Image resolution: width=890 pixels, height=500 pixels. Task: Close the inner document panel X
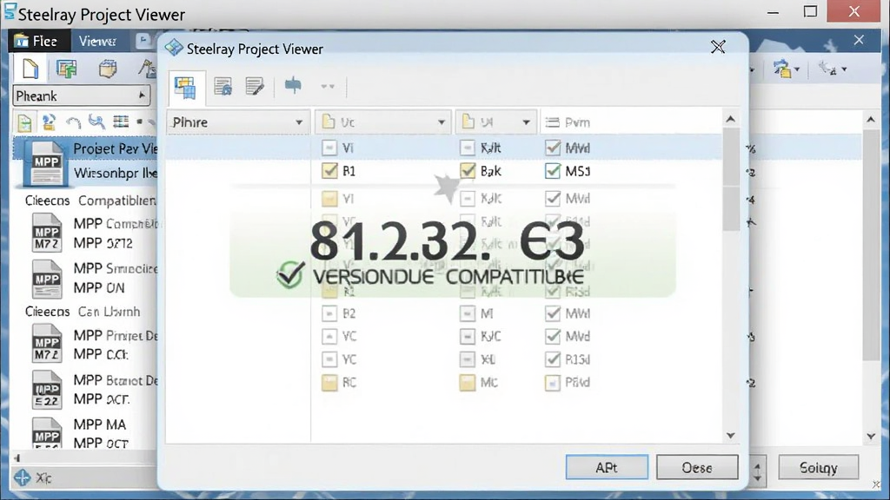coord(859,40)
